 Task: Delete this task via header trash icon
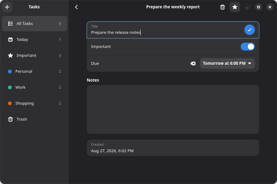(x=223, y=7)
